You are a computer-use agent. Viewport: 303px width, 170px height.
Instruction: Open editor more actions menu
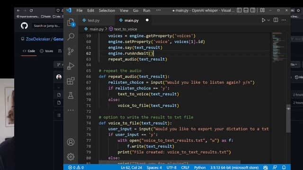click(284, 20)
